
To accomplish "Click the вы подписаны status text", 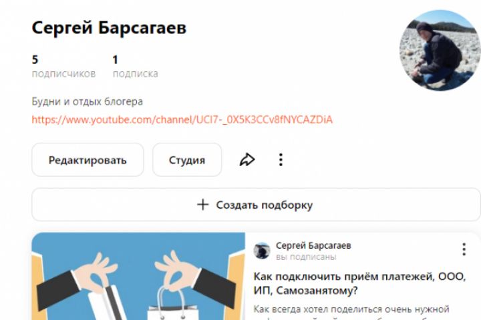I will pos(306,257).
